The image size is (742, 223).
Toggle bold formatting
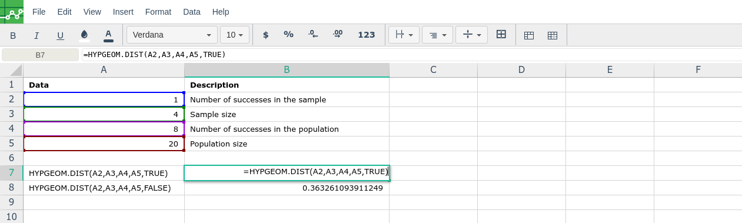13,35
